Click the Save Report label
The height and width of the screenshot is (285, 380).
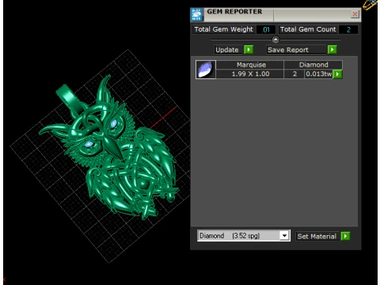pos(288,50)
